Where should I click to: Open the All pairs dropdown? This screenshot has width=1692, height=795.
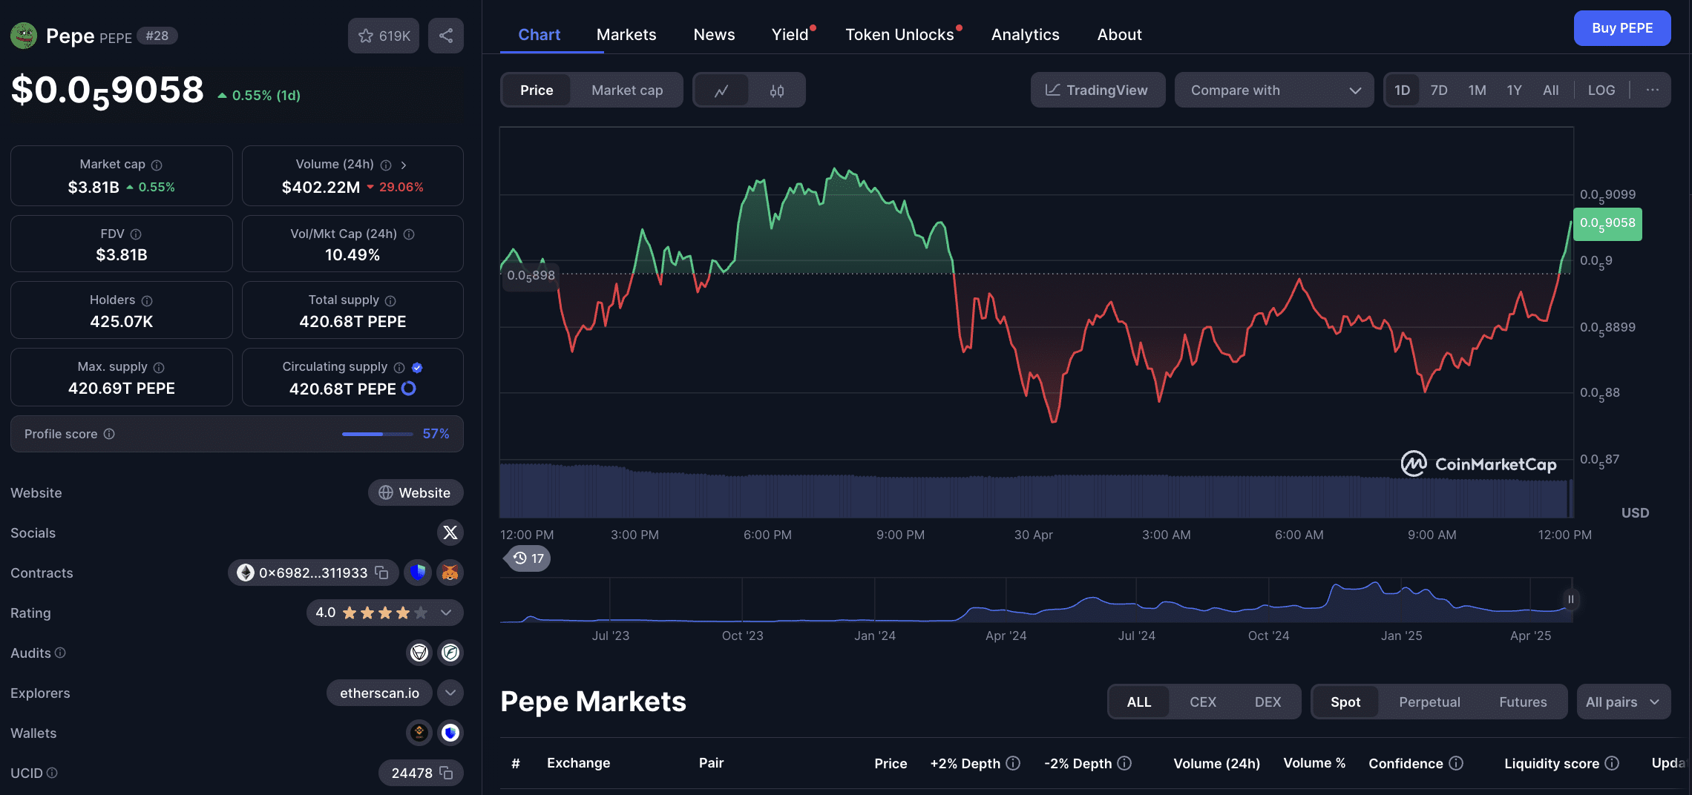click(1623, 702)
